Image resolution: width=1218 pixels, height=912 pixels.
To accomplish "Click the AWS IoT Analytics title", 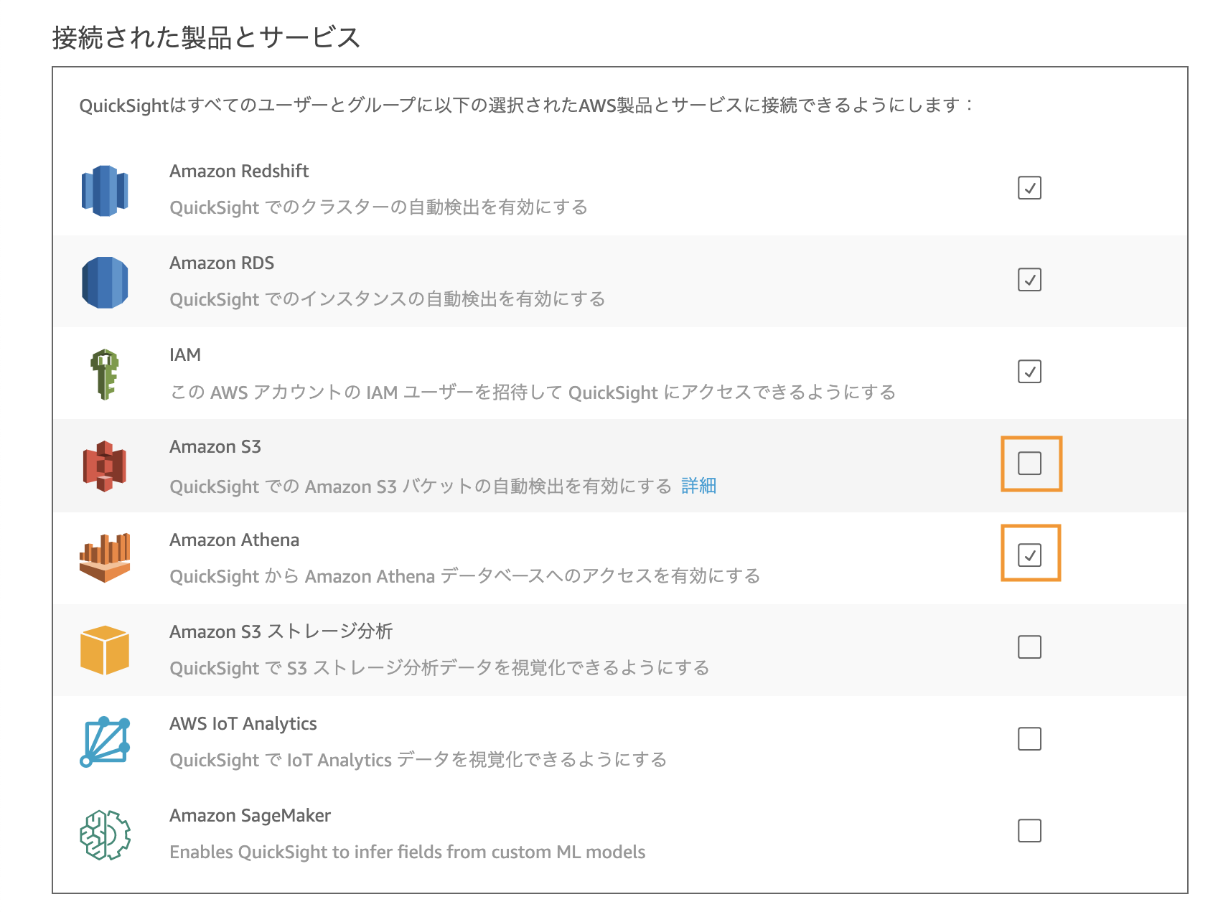I will 243,723.
